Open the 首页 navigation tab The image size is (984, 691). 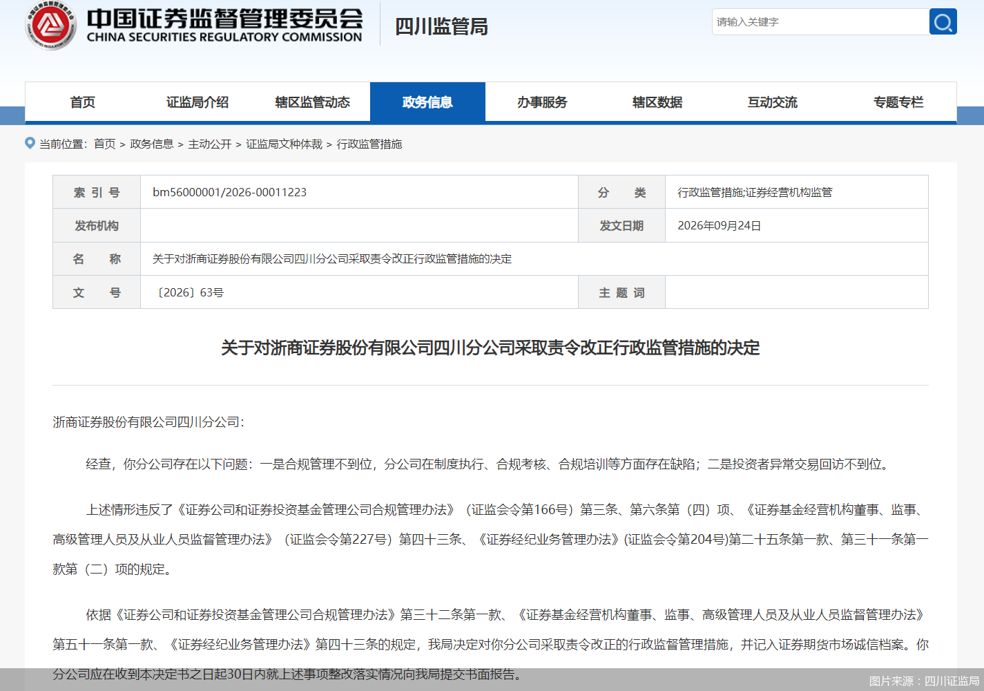pyautogui.click(x=83, y=102)
